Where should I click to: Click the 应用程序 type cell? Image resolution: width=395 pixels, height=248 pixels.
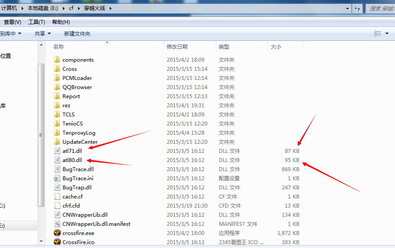(229, 233)
